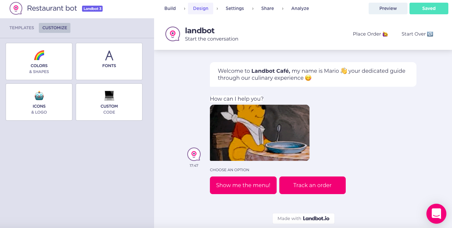
Task: Click the landbot header logo in preview
Action: pos(173,34)
